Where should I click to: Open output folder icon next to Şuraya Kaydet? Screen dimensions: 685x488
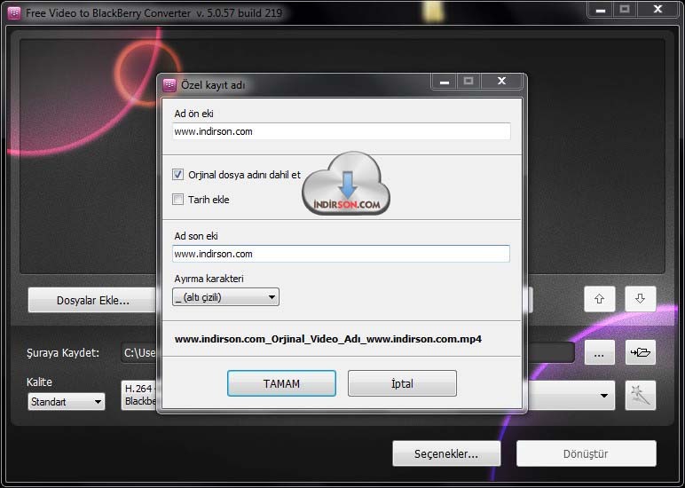[641, 352]
